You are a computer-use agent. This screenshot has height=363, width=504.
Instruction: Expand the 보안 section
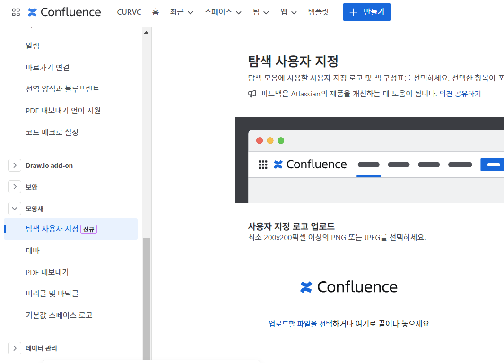point(15,187)
